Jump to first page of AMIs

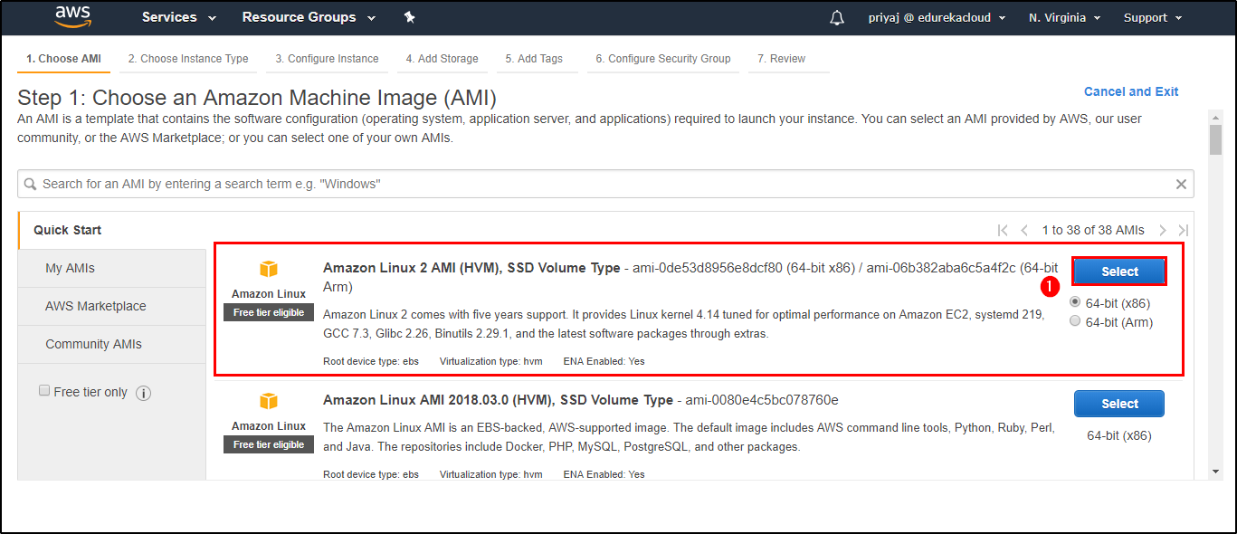pos(1003,230)
